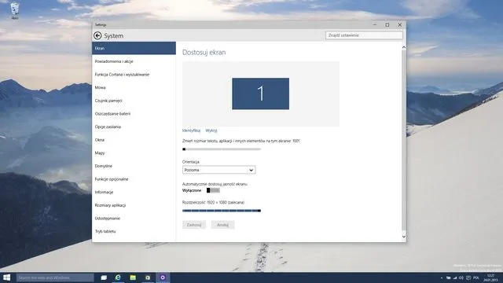The width and height of the screenshot is (503, 283).
Task: Click the network icon in the system tray
Action: [x=455, y=277]
